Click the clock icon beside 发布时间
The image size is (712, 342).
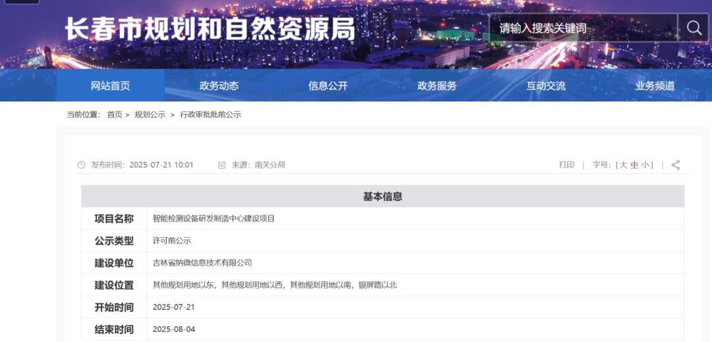click(x=81, y=165)
